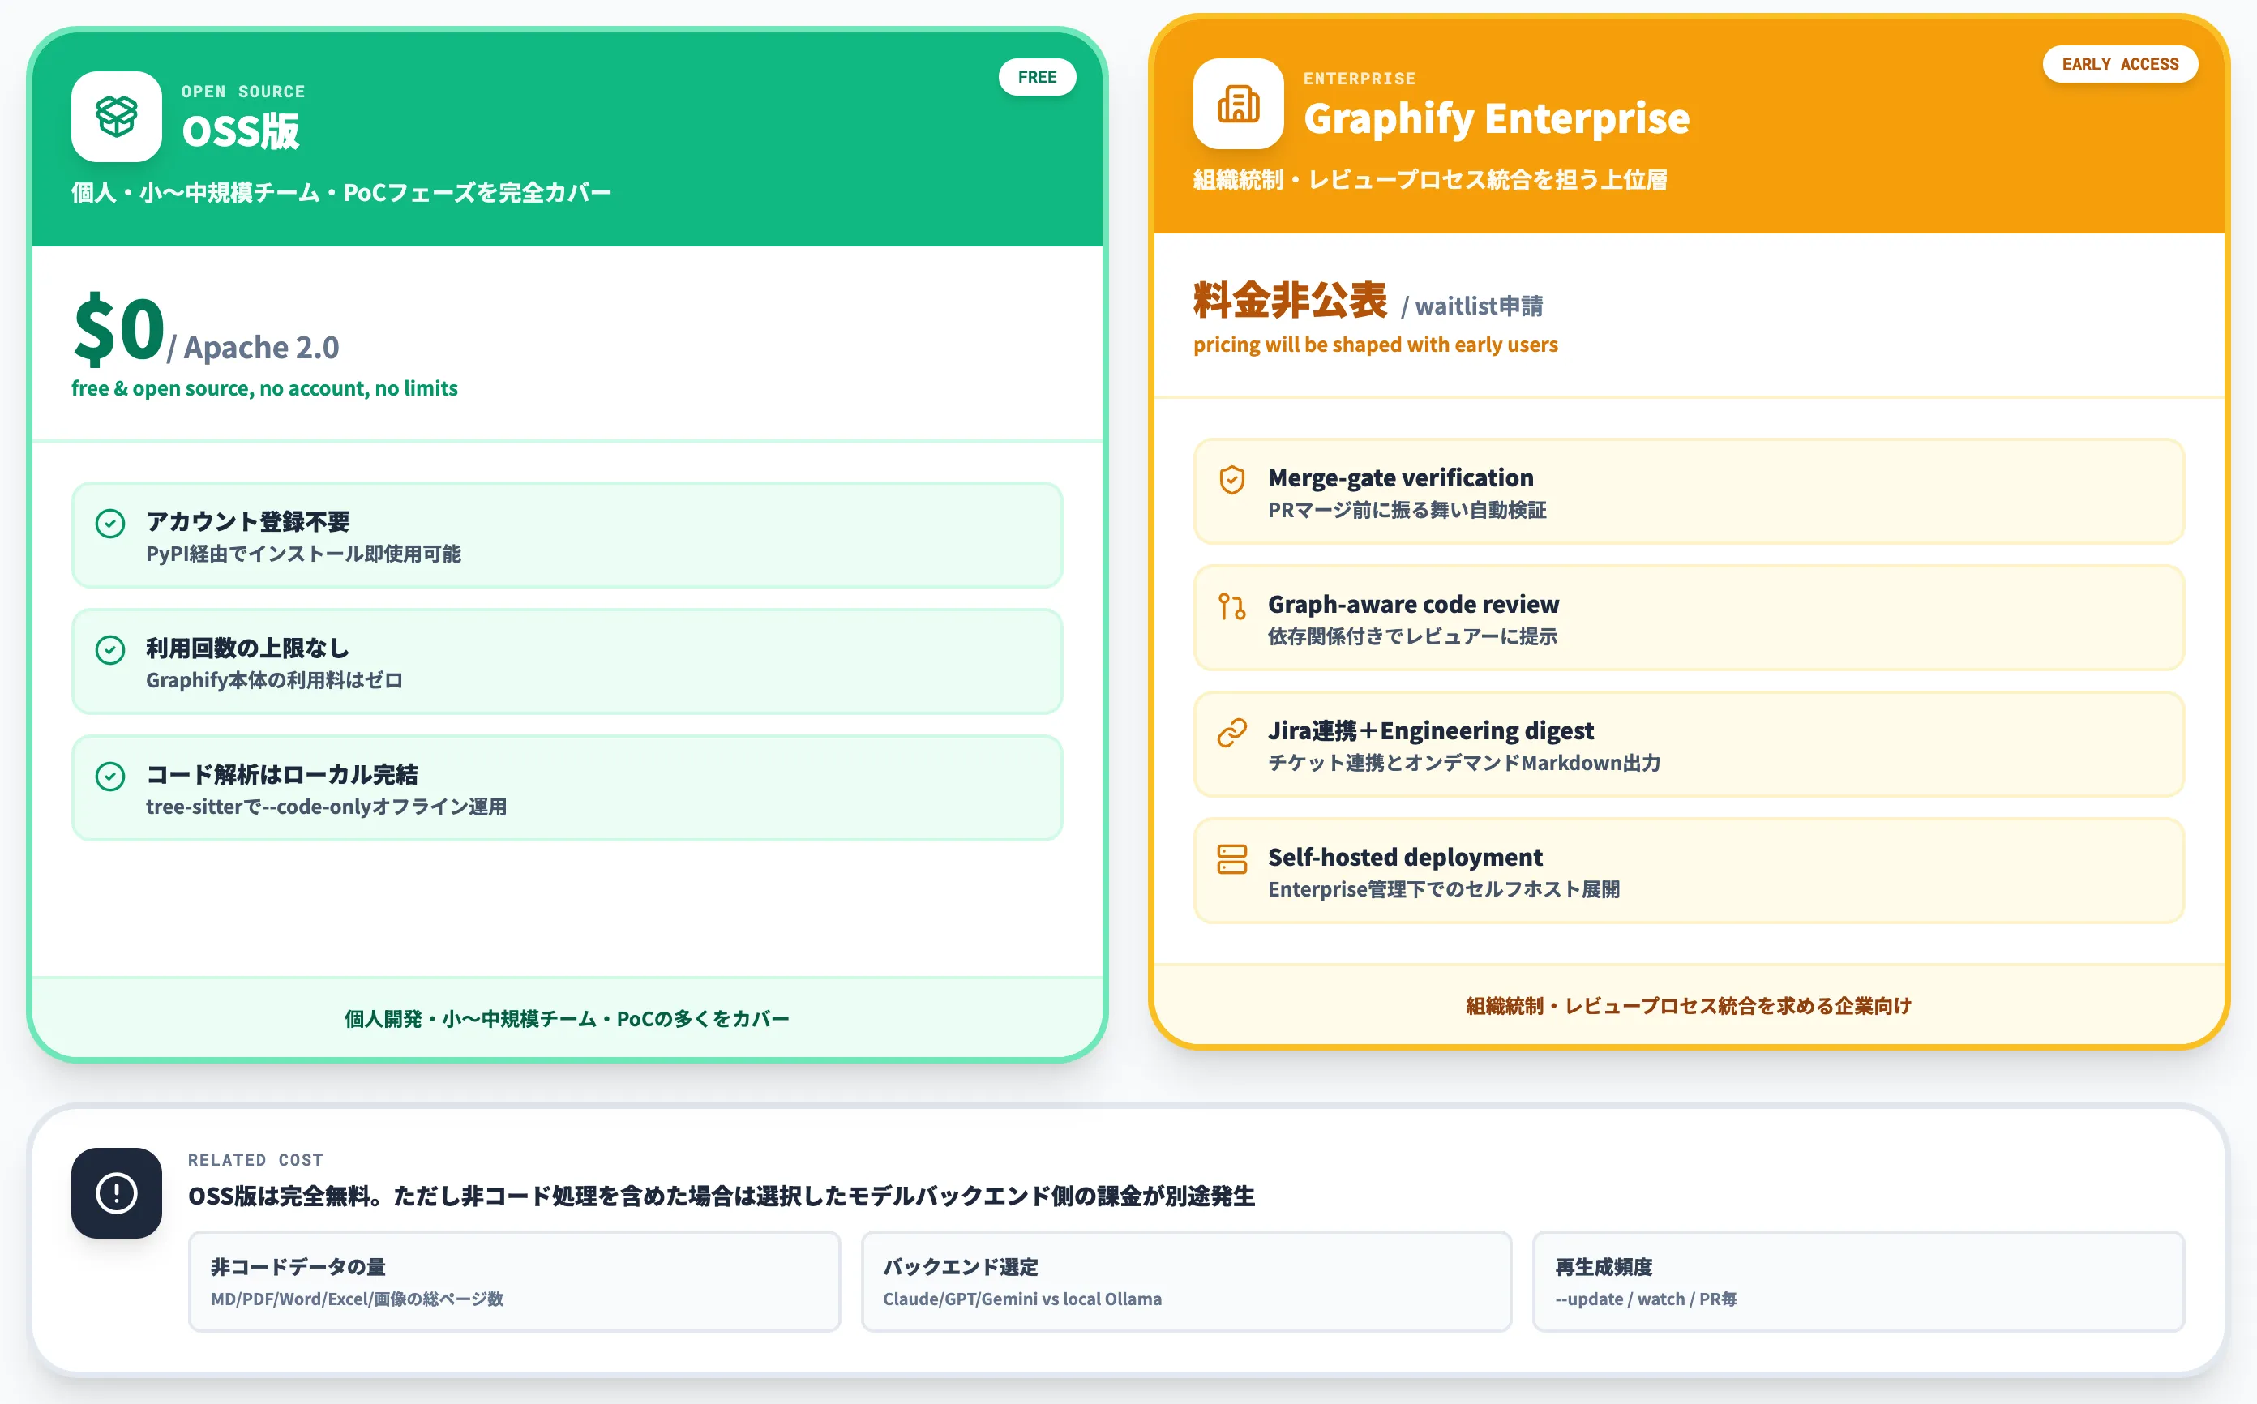Image resolution: width=2257 pixels, height=1404 pixels.
Task: Click the OSS subtitle 個人・小〜中規模チーム・PoCフェーズを完全カバー
Action: [340, 192]
